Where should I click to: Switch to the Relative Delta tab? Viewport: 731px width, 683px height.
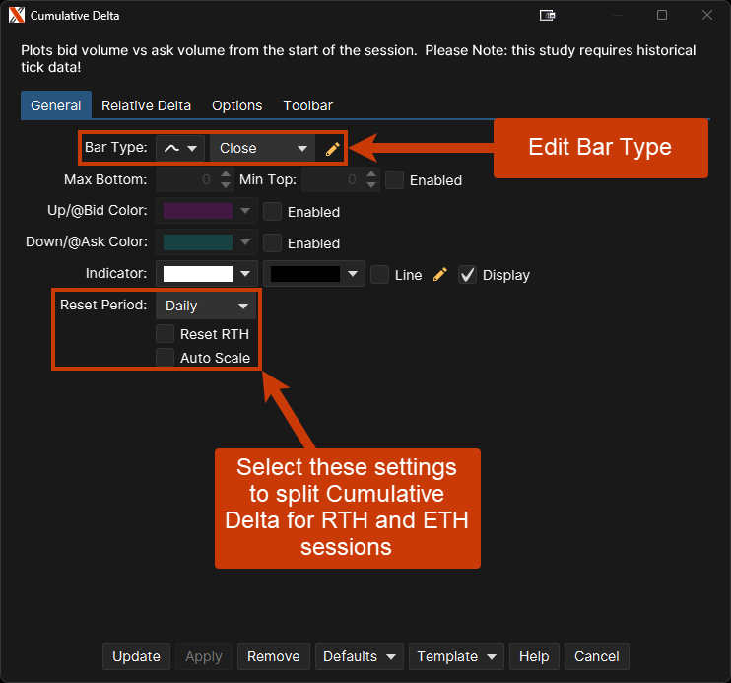click(146, 105)
